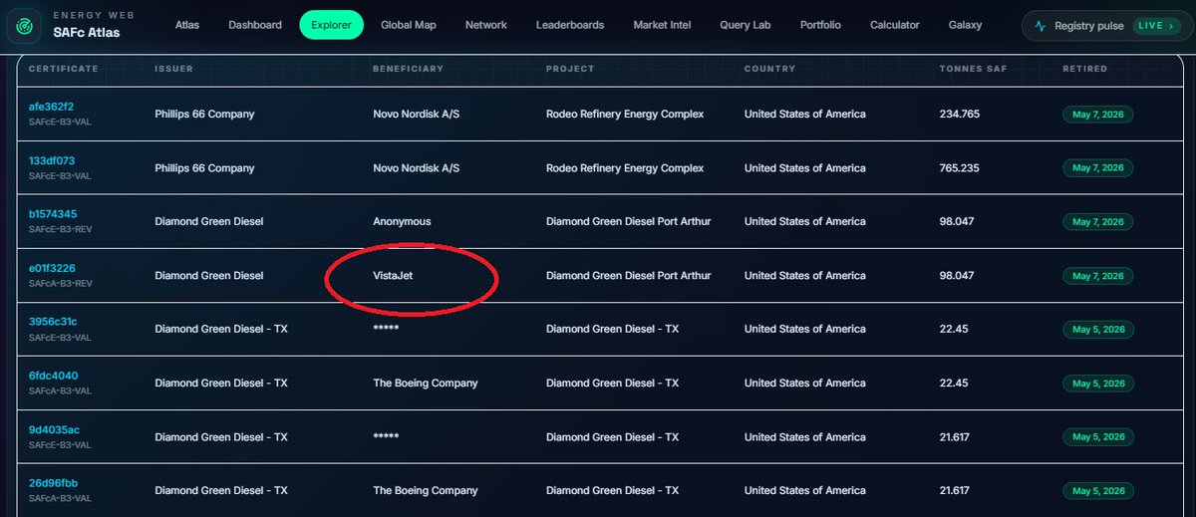This screenshot has width=1196, height=517.
Task: Open the Query Lab tab
Action: [x=746, y=25]
